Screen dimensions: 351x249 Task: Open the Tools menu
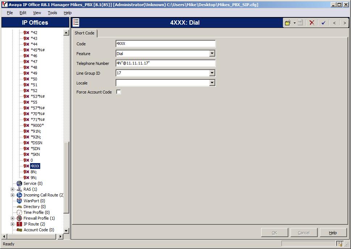pos(53,13)
